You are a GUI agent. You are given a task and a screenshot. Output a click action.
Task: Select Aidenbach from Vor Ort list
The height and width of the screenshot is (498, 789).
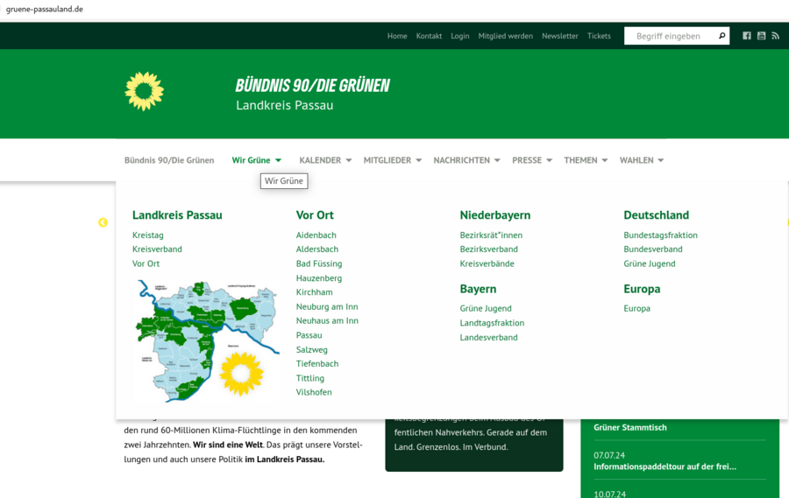[x=316, y=235]
